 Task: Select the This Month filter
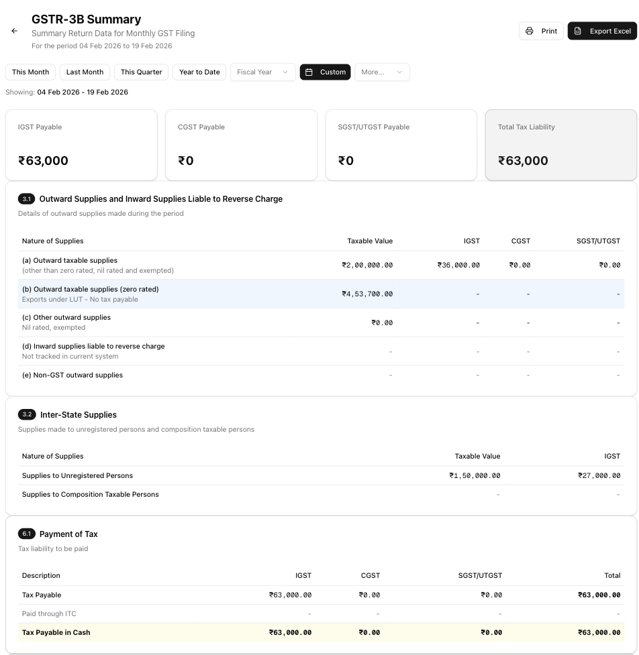[30, 72]
